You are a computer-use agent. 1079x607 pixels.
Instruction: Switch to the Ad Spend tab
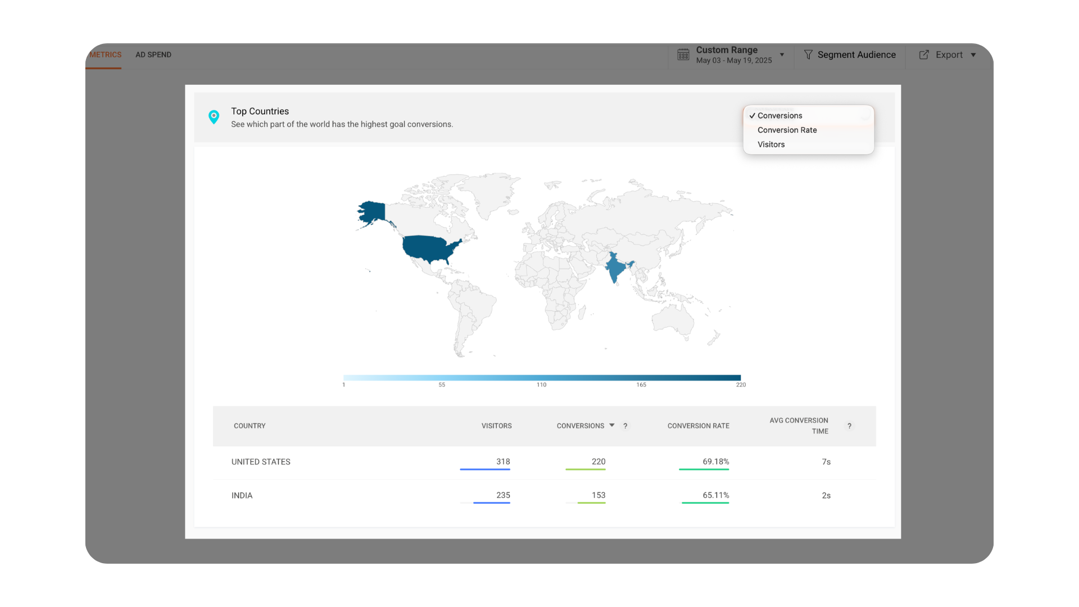(153, 55)
